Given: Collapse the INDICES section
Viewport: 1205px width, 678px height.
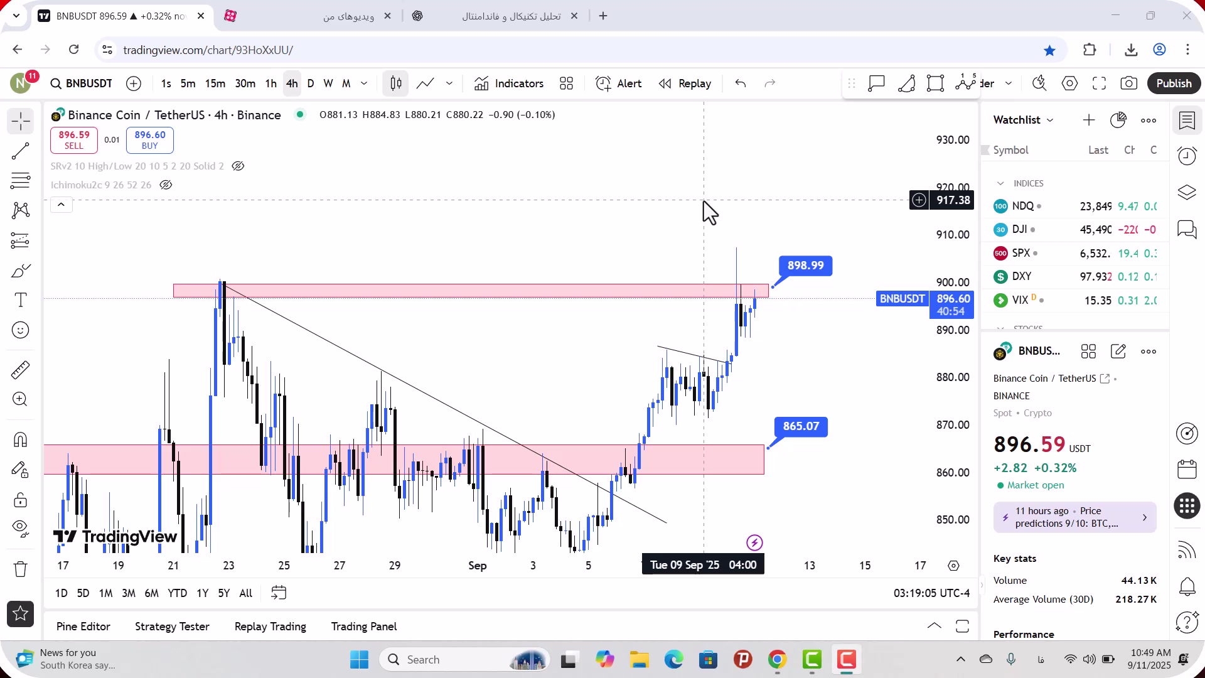Looking at the screenshot, I should tap(1000, 183).
